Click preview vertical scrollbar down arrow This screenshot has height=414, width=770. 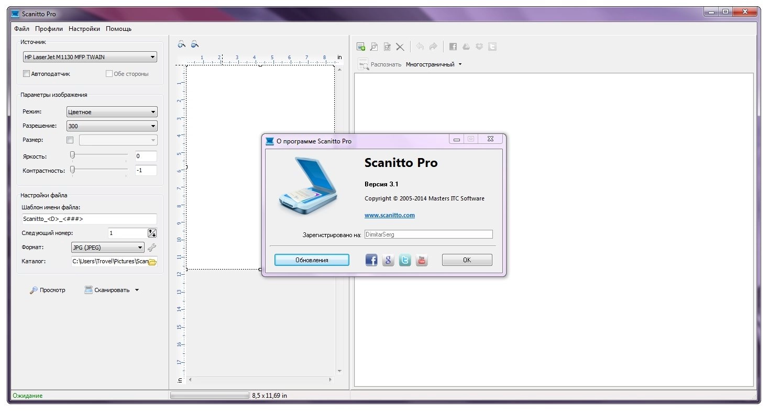(x=339, y=371)
